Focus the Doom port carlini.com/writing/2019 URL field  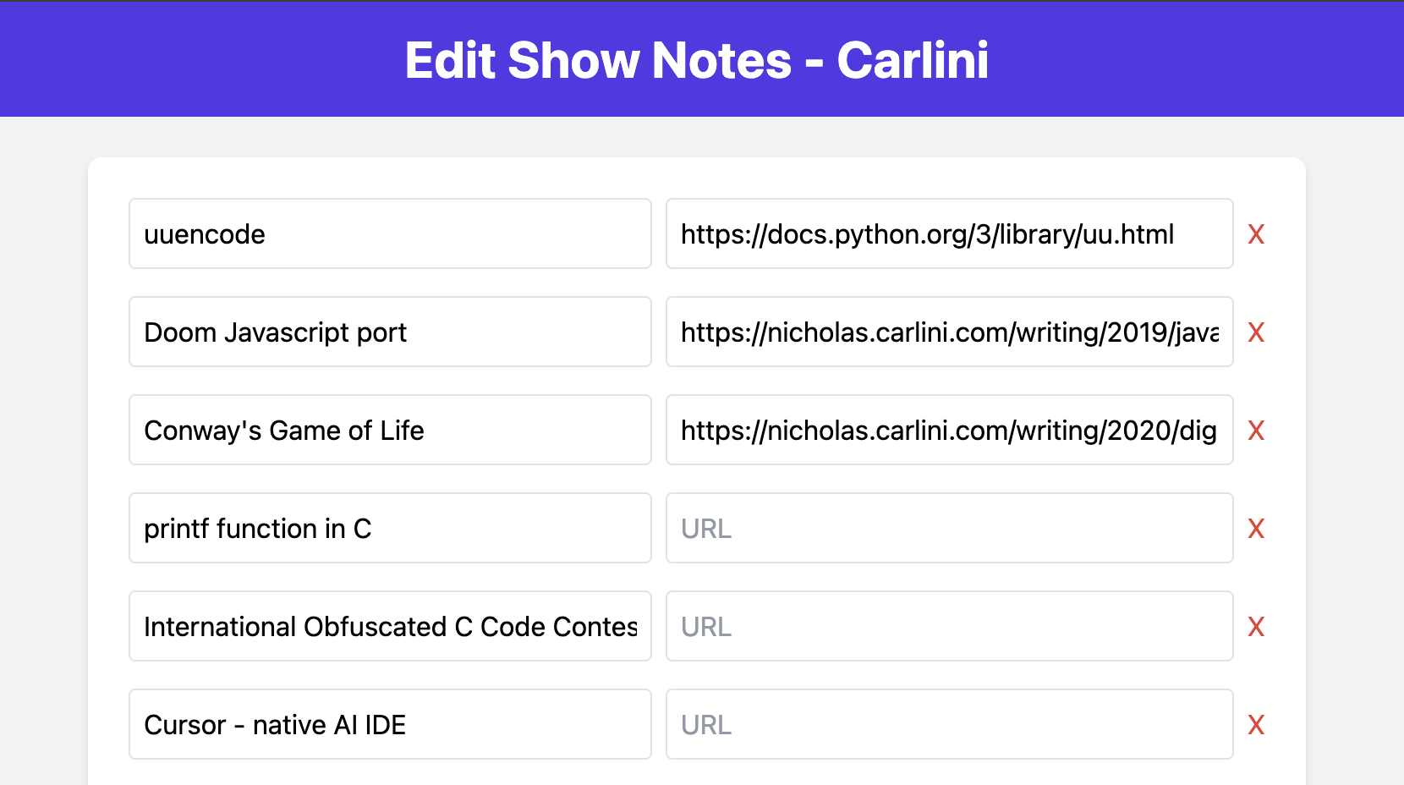tap(949, 332)
